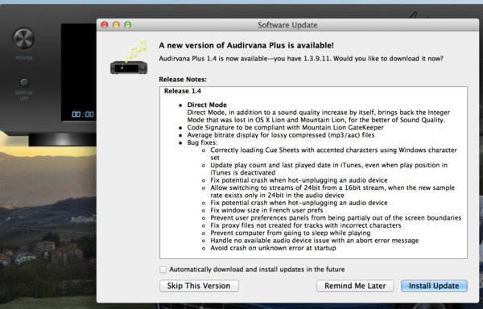Zoom the Software Update window

[x=127, y=25]
